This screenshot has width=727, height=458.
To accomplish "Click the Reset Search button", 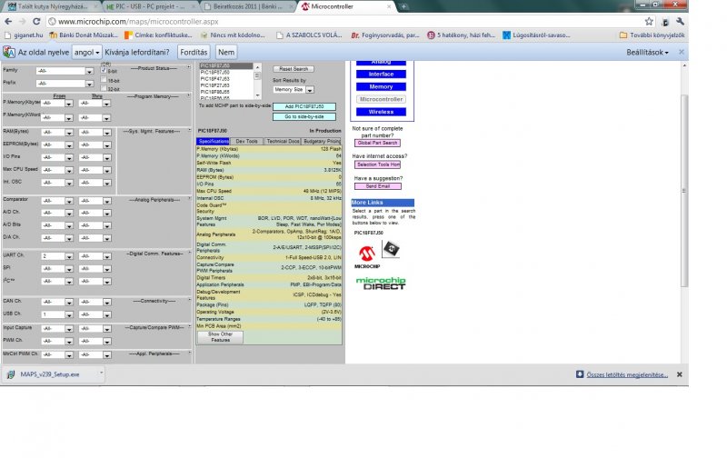I will point(294,68).
